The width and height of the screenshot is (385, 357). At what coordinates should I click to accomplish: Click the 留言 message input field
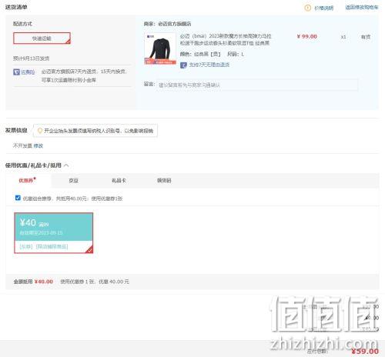pos(257,85)
